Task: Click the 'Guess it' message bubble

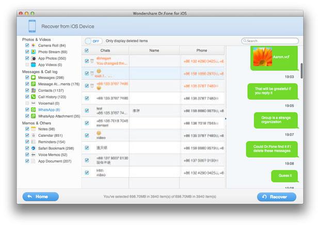Action: (285, 176)
